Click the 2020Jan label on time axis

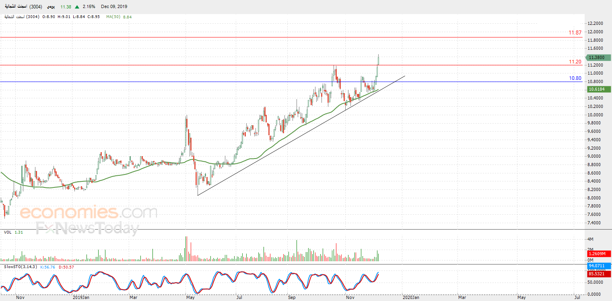(x=411, y=298)
